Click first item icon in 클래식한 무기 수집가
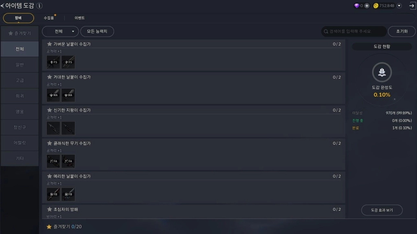Image resolution: width=417 pixels, height=234 pixels. [53, 161]
